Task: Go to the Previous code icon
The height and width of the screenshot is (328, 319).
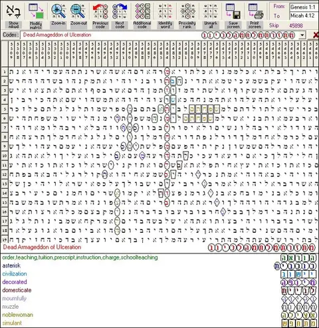Action: 100,11
